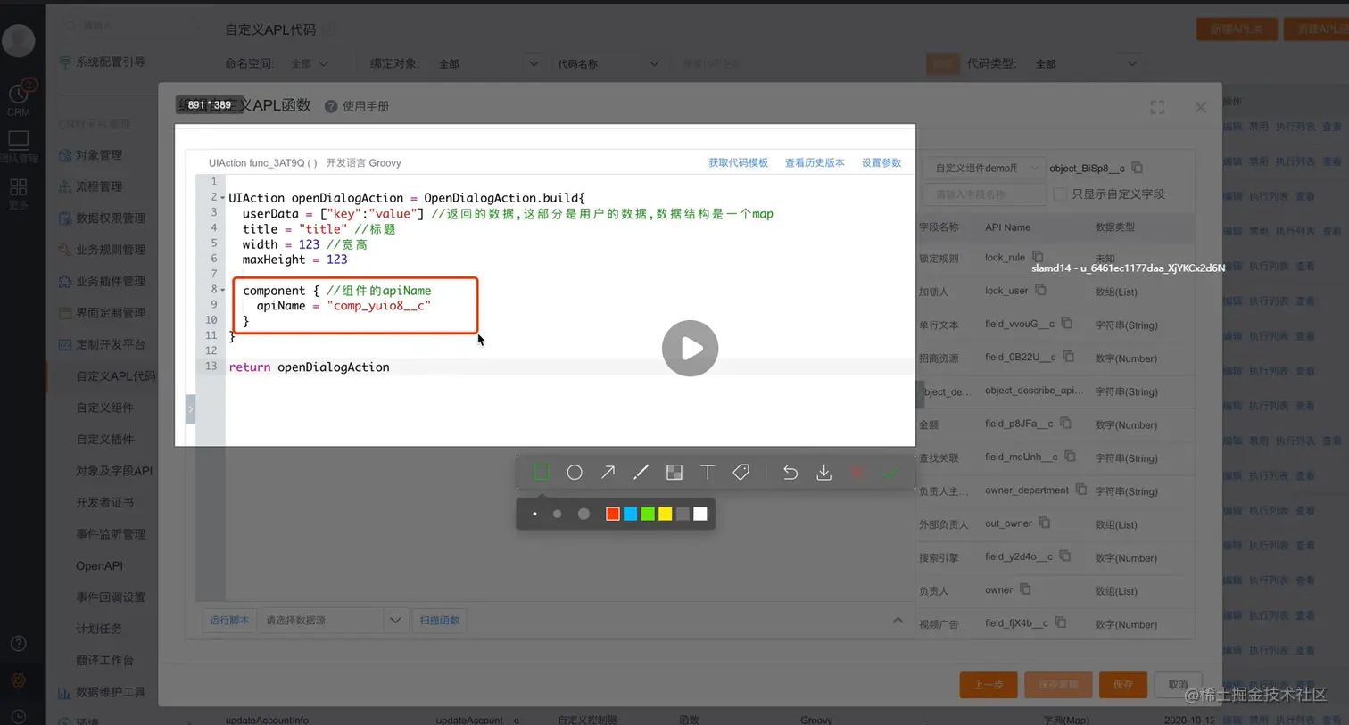Choose the red annotation color
Screen dimensions: 1349x725
tap(612, 514)
